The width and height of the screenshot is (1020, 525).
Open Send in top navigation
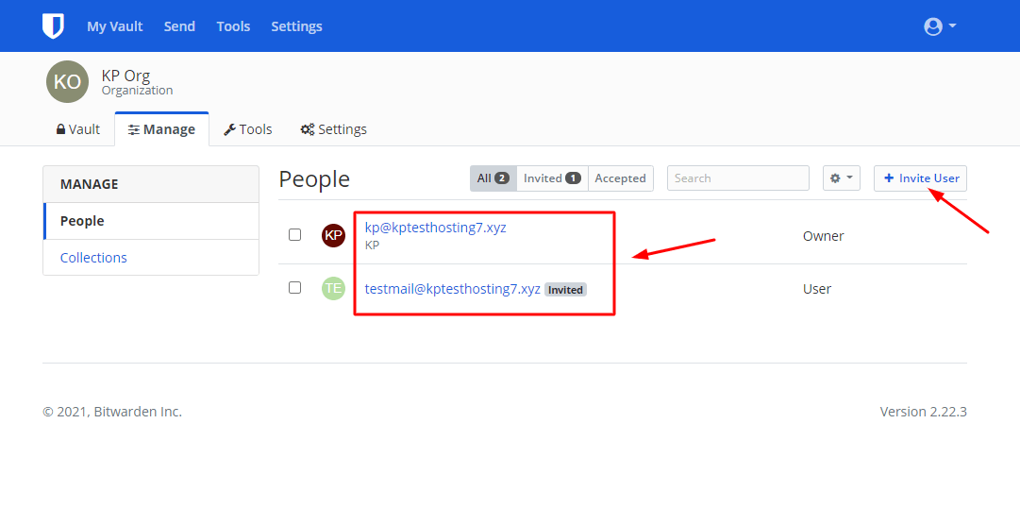(x=179, y=26)
